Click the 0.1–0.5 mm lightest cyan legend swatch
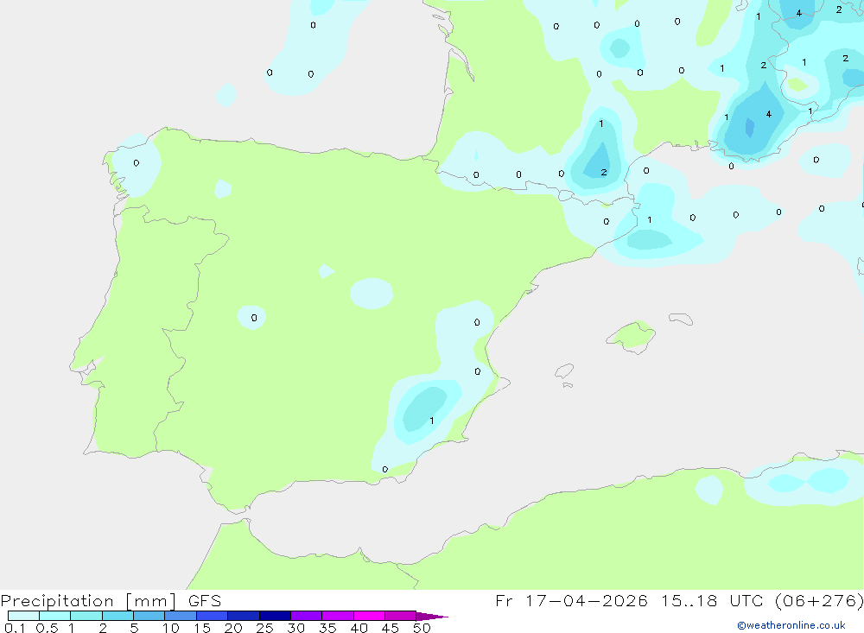Screen dimensions: 864x633 coord(23,616)
